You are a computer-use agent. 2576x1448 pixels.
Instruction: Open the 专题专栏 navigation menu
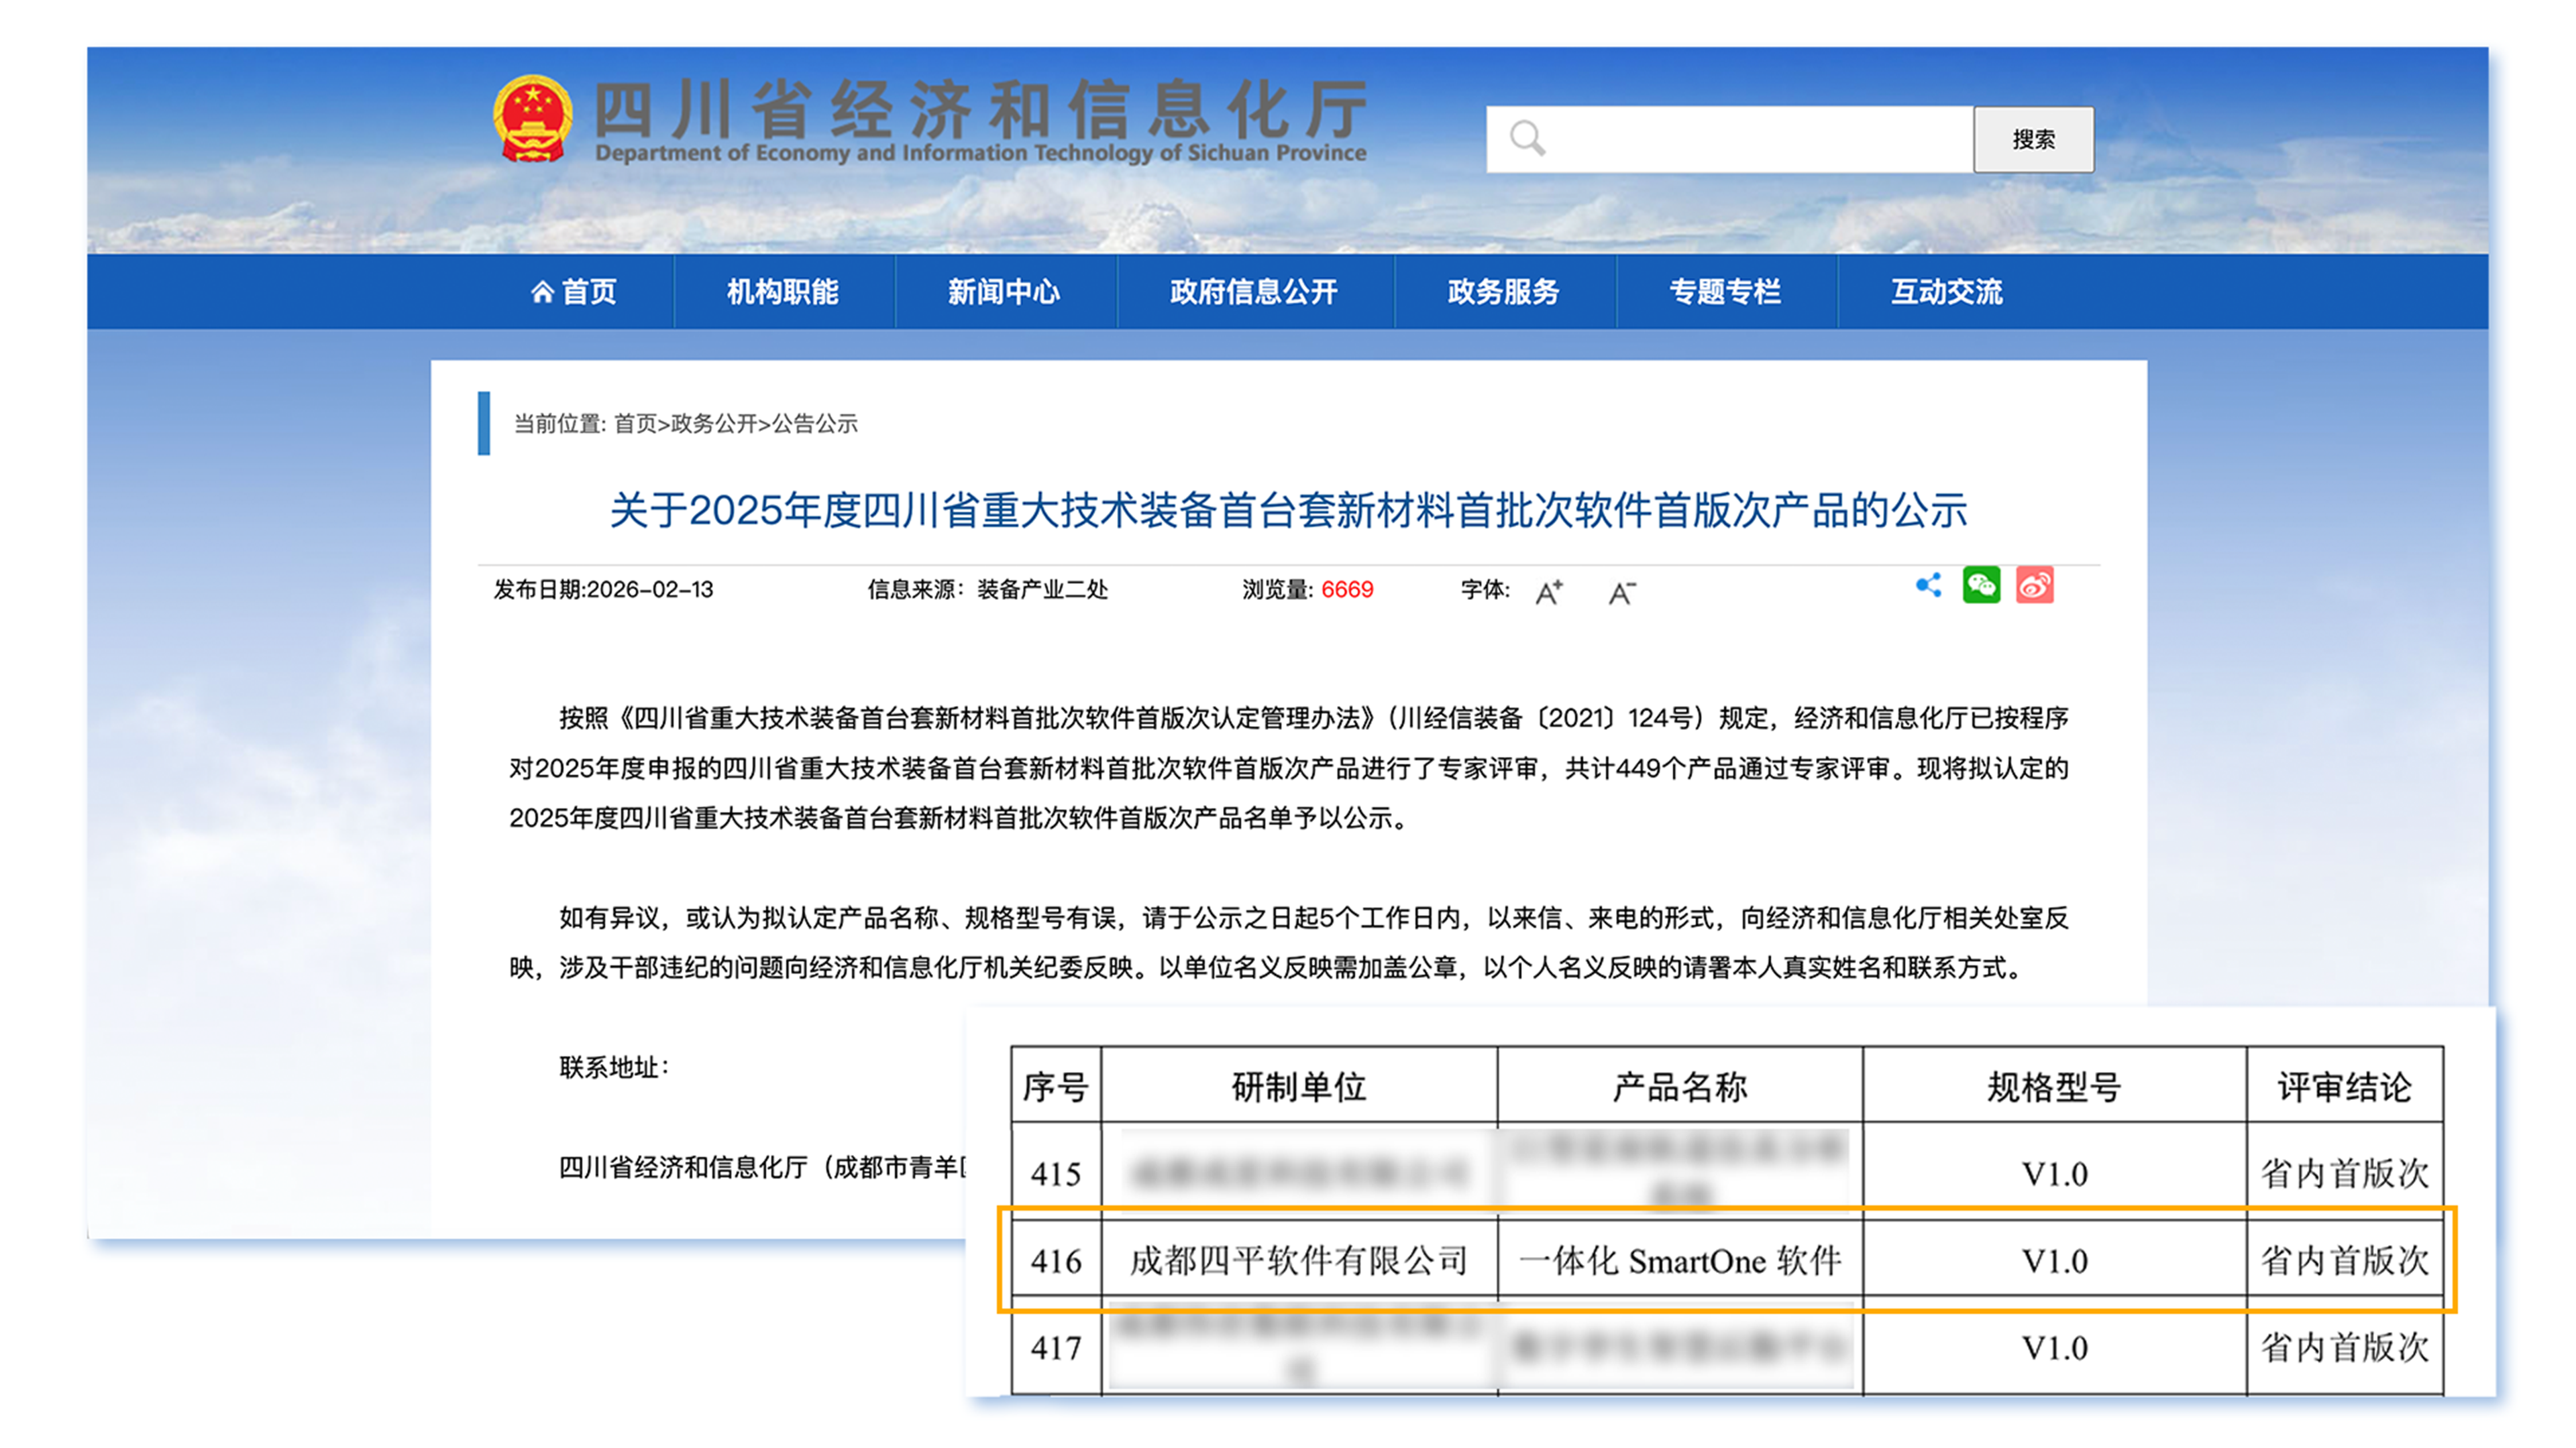tap(1725, 292)
